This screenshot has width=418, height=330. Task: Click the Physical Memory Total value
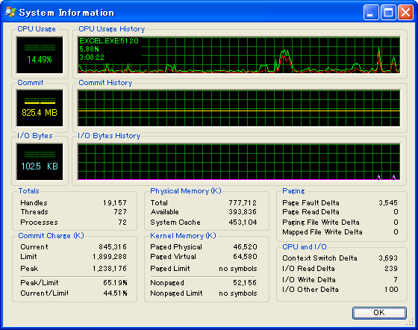243,203
